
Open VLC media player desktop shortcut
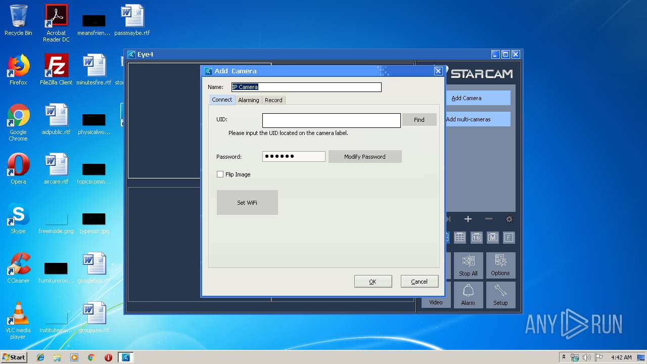pyautogui.click(x=18, y=321)
